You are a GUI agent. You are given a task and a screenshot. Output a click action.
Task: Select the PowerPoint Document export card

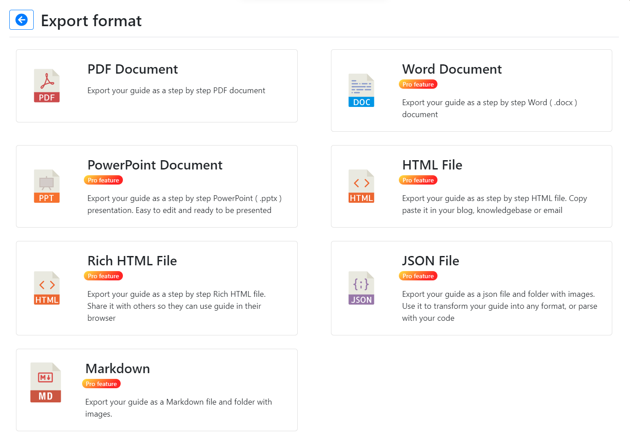pyautogui.click(x=156, y=186)
